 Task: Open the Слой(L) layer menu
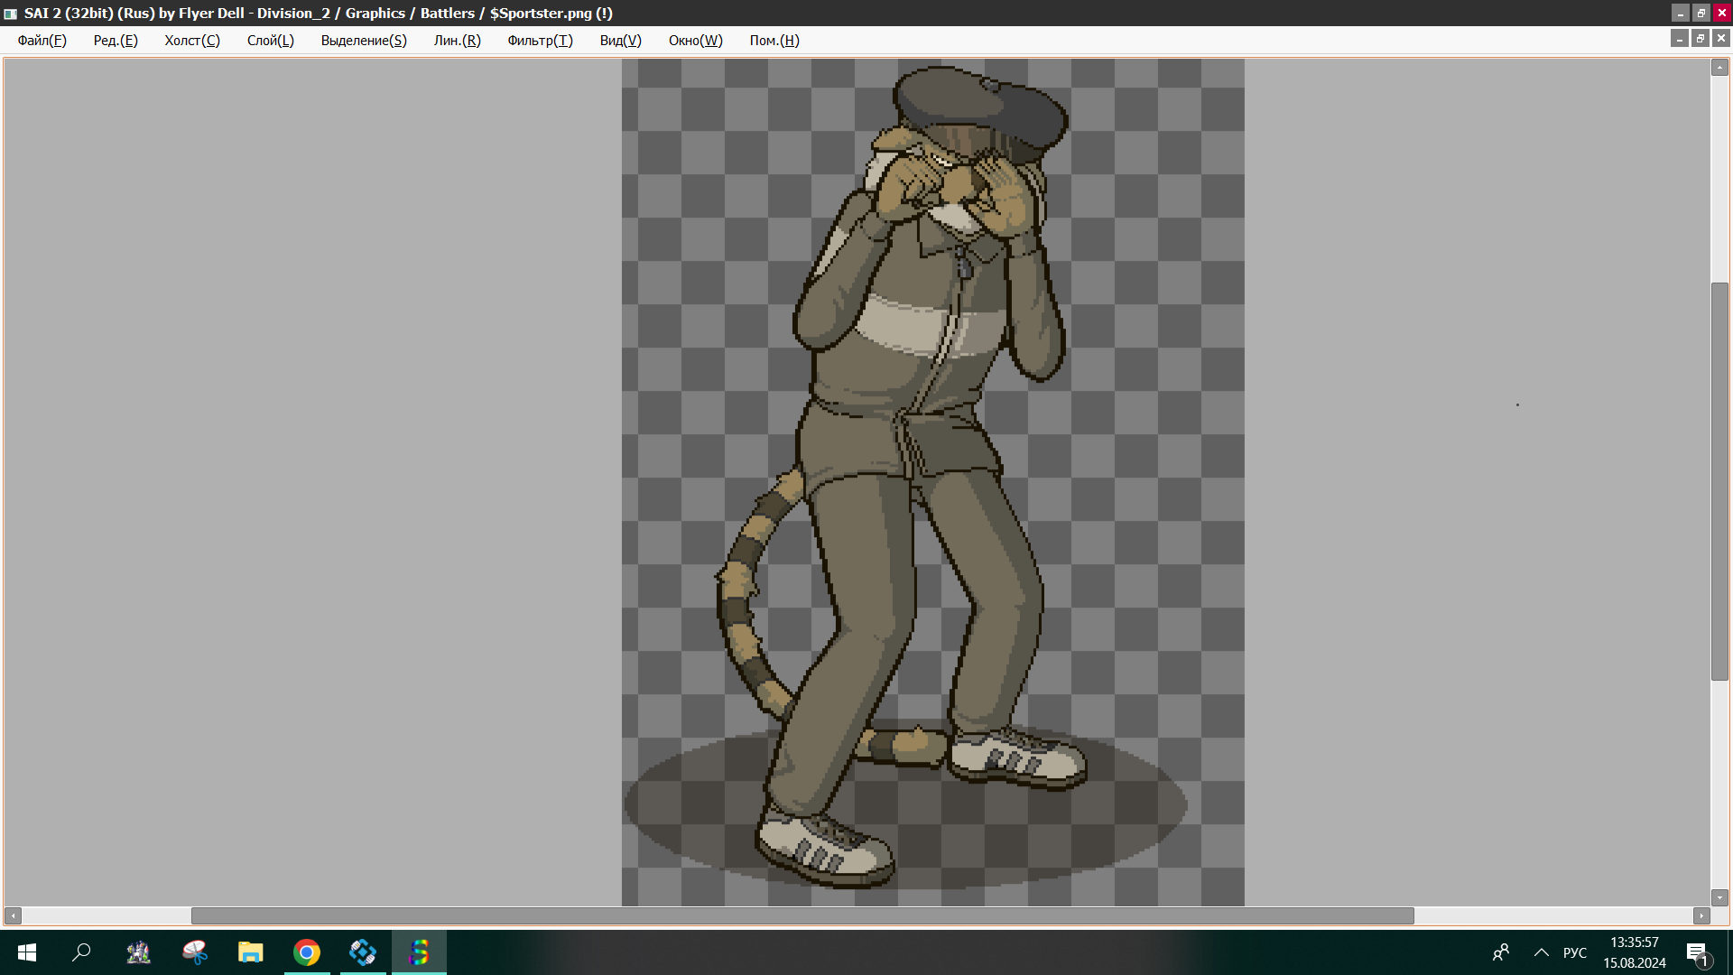[x=270, y=41]
